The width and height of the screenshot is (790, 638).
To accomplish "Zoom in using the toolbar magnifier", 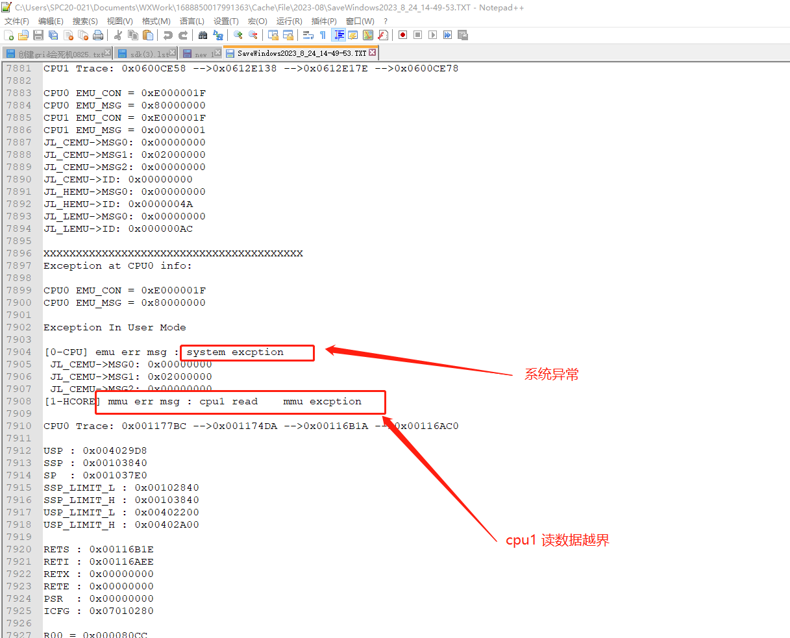I will [238, 35].
